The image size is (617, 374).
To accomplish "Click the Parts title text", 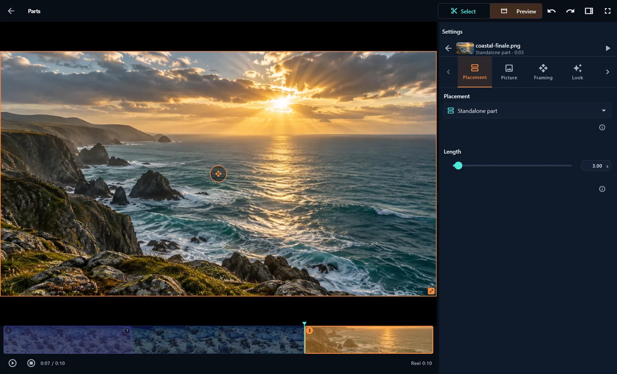I will pyautogui.click(x=34, y=11).
